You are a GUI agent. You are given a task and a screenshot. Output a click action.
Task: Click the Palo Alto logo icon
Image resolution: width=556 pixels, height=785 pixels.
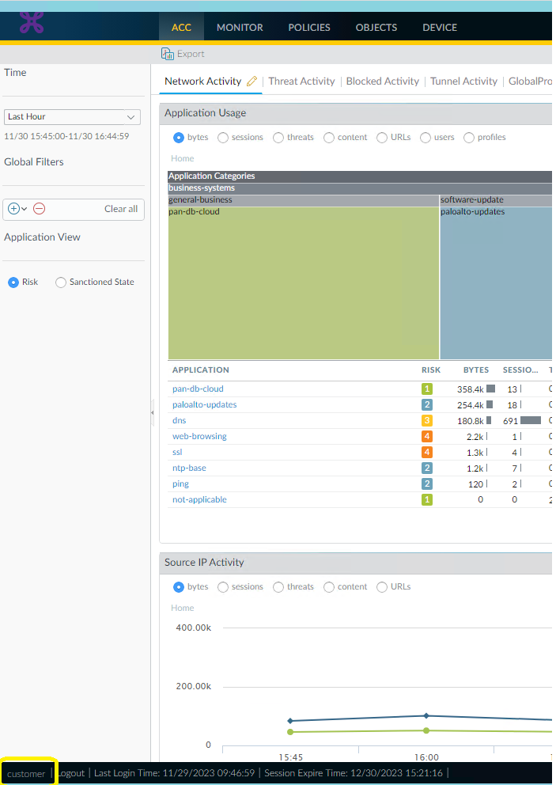[32, 23]
